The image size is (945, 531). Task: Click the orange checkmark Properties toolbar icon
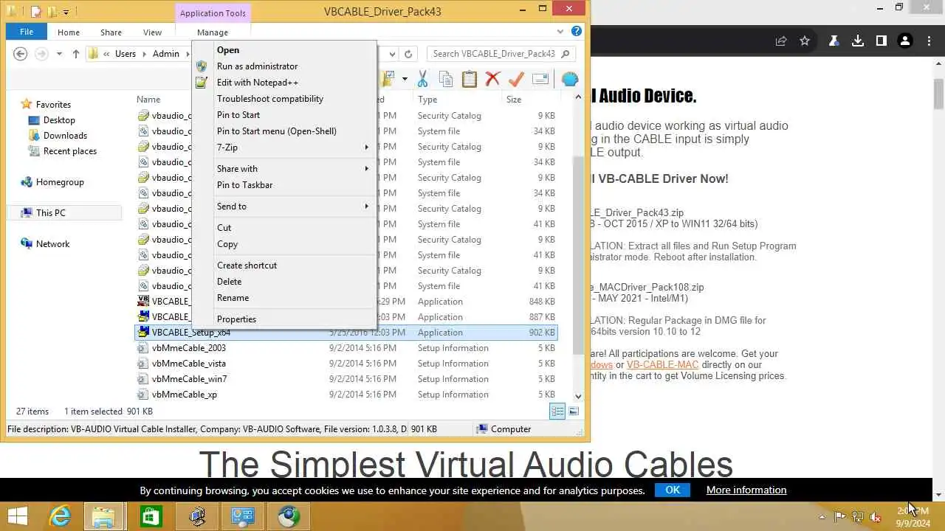click(x=516, y=79)
